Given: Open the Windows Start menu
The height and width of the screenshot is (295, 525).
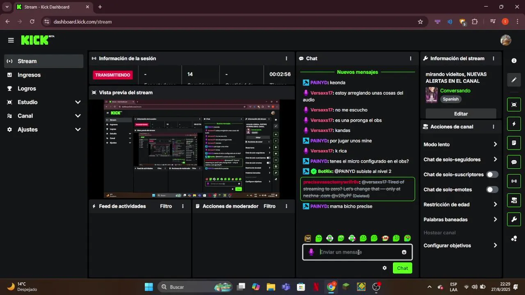Looking at the screenshot, I should pyautogui.click(x=149, y=287).
